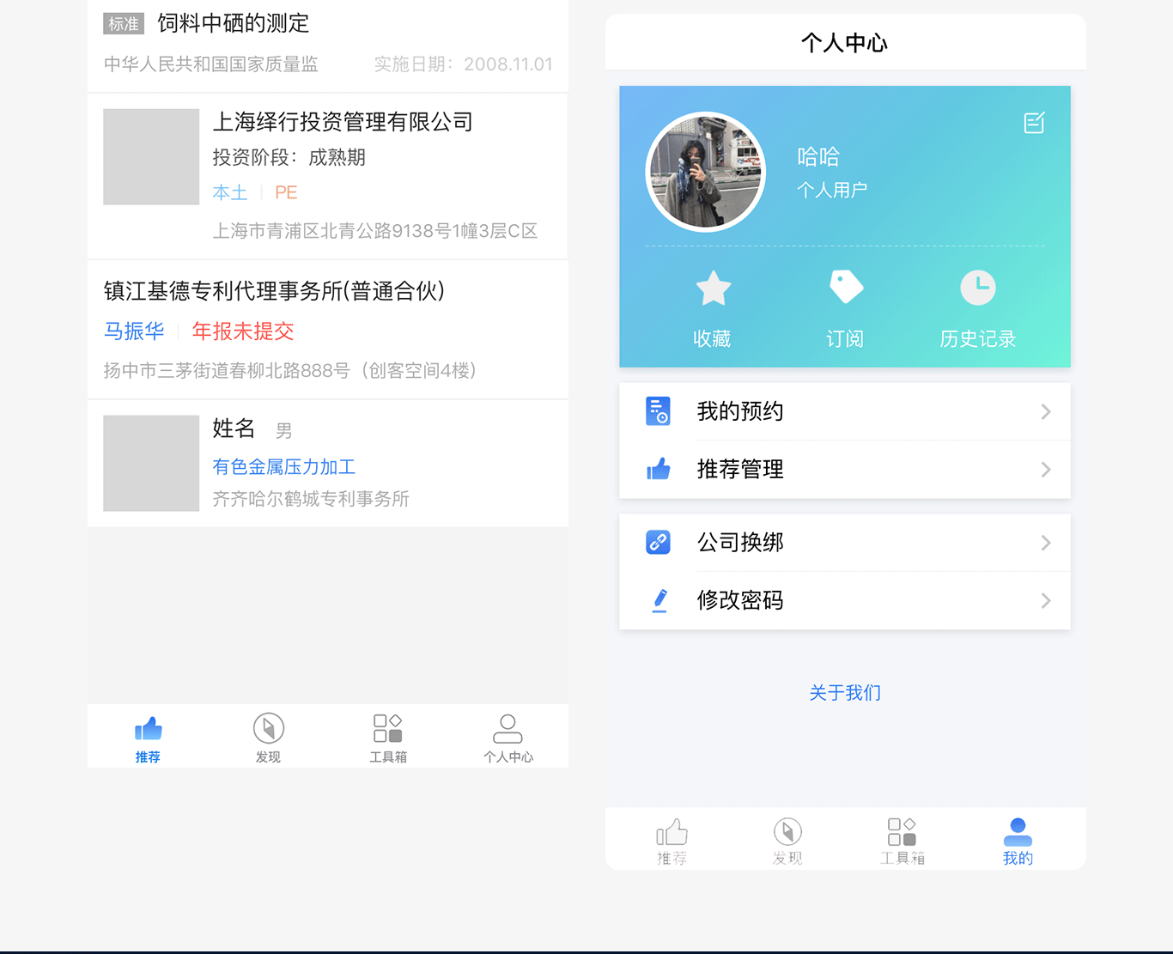
Task: Select 发现 compass icon in left tab bar
Action: [269, 728]
